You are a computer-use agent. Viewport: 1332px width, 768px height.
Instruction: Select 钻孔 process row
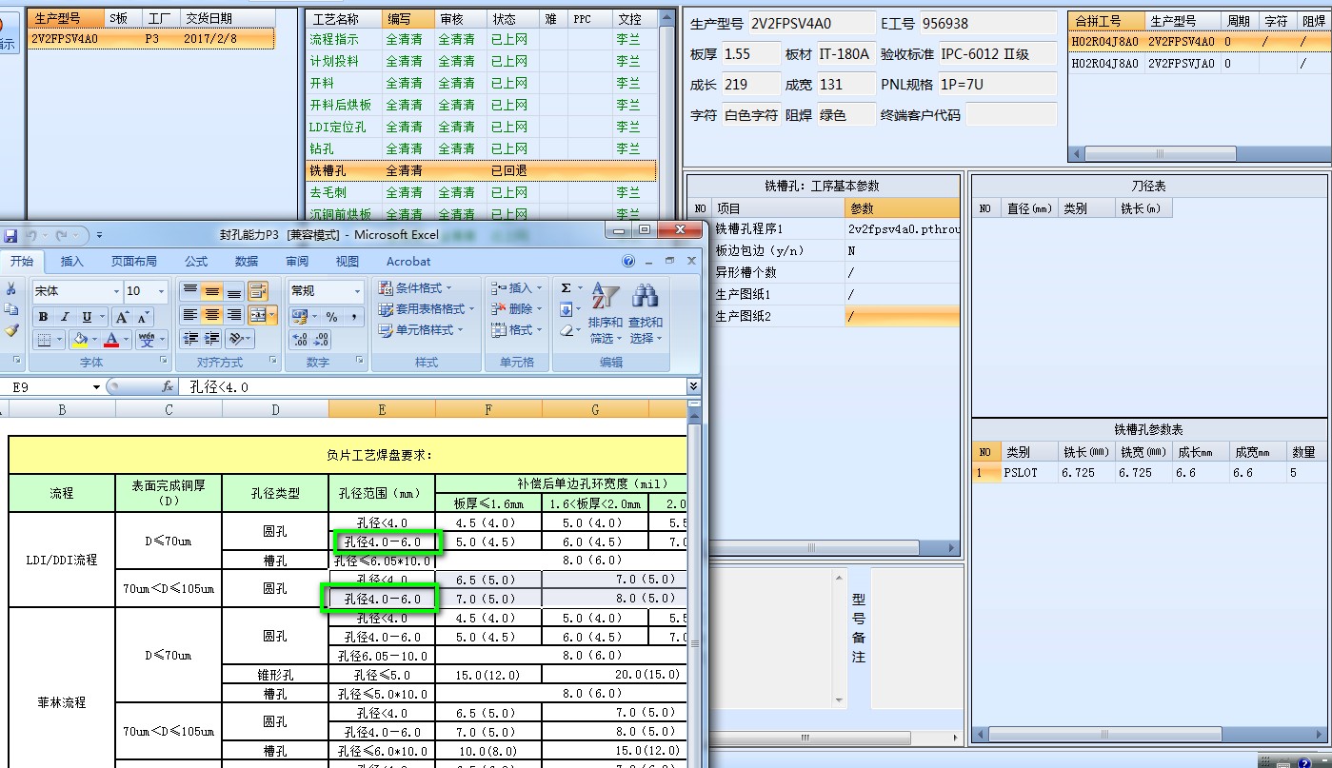[481, 148]
